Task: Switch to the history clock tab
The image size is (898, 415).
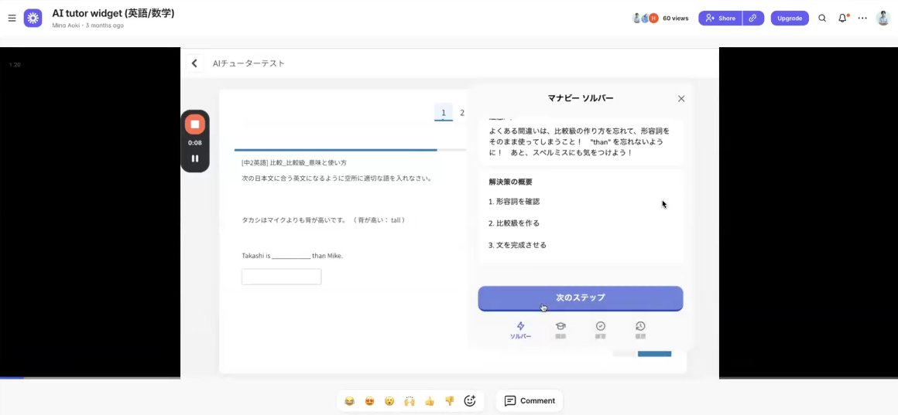Action: 640,330
